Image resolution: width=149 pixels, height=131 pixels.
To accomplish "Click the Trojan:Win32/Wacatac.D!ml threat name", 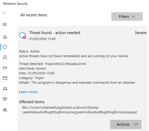I will tap(65, 64).
